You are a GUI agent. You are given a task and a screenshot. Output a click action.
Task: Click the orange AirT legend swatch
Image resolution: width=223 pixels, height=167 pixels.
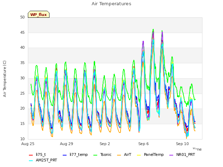click(119, 155)
